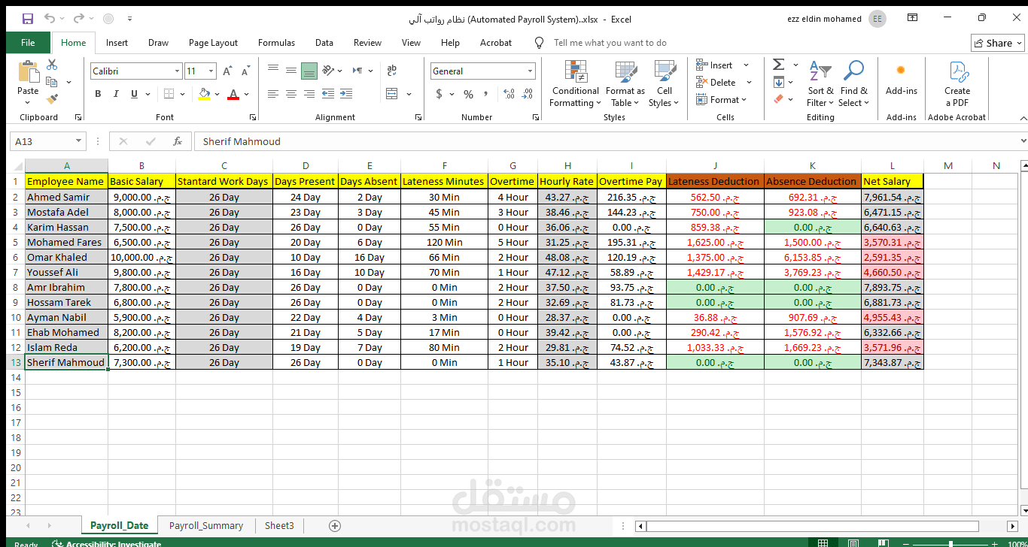Apply bold formatting to selected cell
1028x547 pixels.
click(x=97, y=93)
